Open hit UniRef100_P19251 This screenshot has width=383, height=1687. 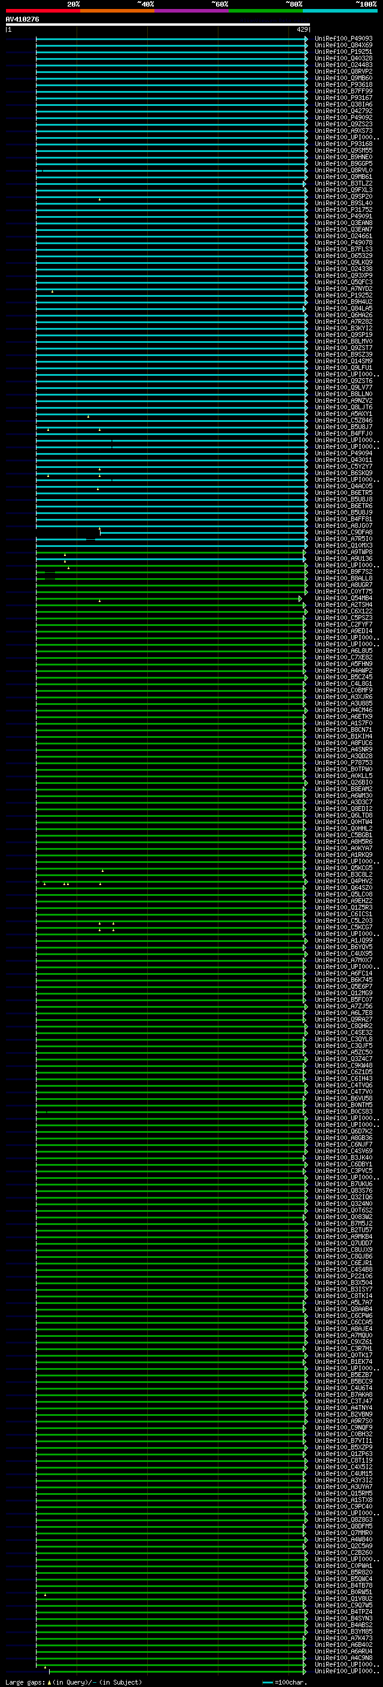[344, 51]
